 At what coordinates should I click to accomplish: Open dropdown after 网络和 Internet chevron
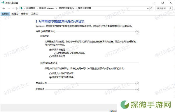[57, 8]
